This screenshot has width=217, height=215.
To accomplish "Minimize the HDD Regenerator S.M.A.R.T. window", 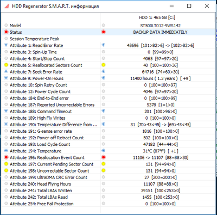I will 172,6.
